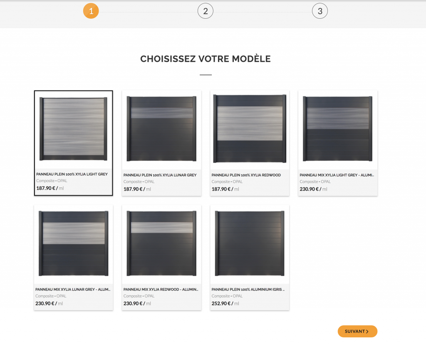Open PANNEAU MIX XYLIA REDWOOD title

click(x=161, y=290)
